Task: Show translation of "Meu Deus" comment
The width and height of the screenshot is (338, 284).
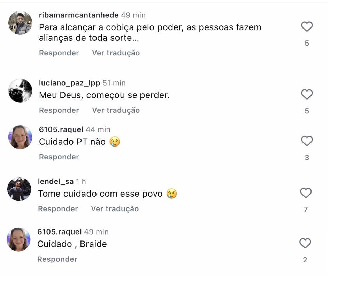Action: click(116, 110)
